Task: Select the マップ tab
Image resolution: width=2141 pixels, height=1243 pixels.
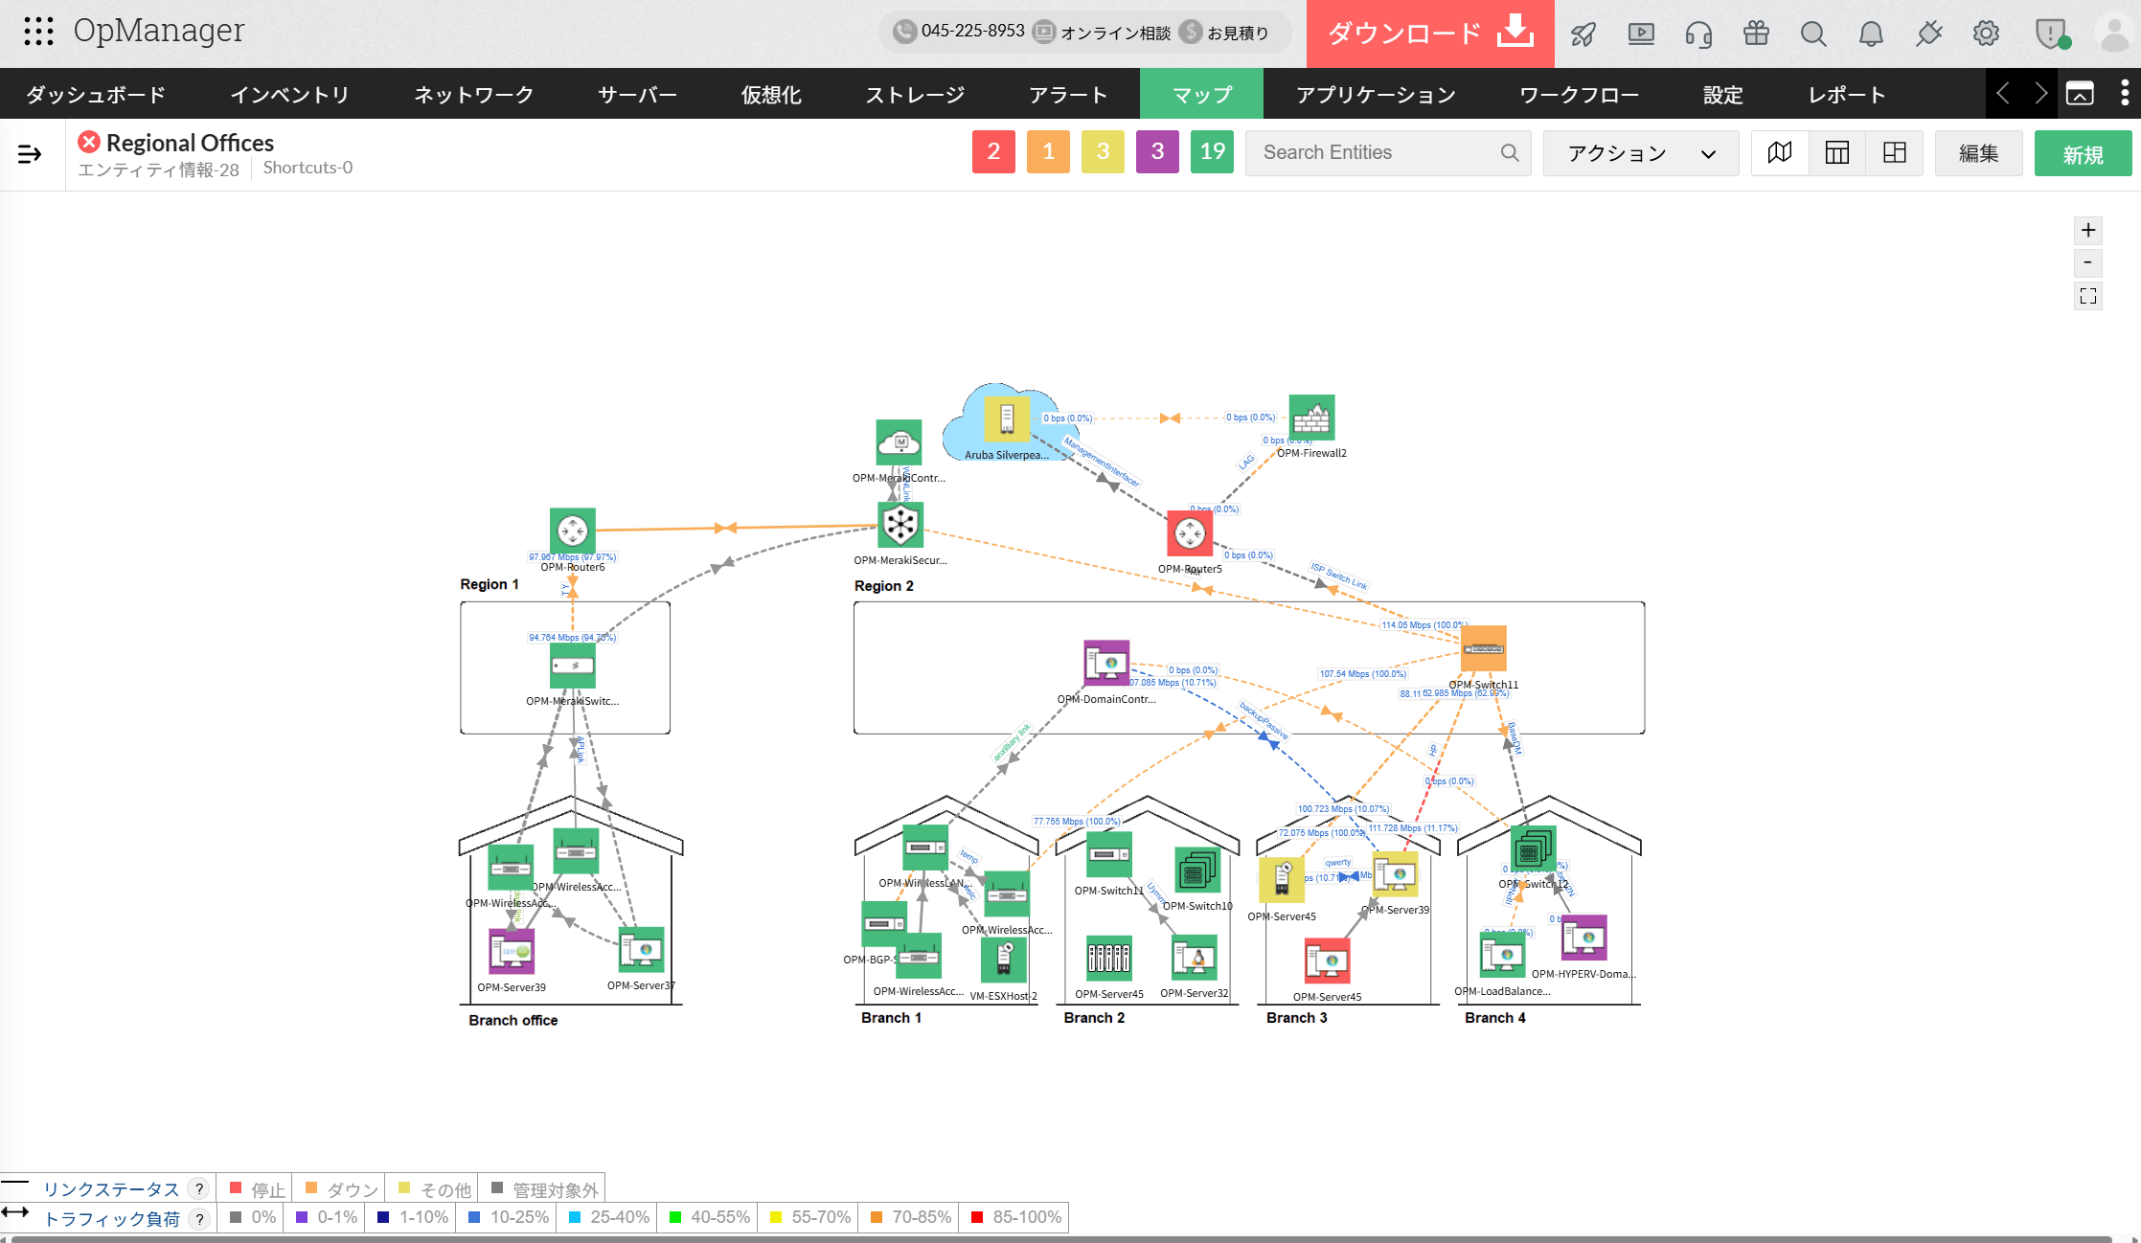Action: tap(1202, 95)
